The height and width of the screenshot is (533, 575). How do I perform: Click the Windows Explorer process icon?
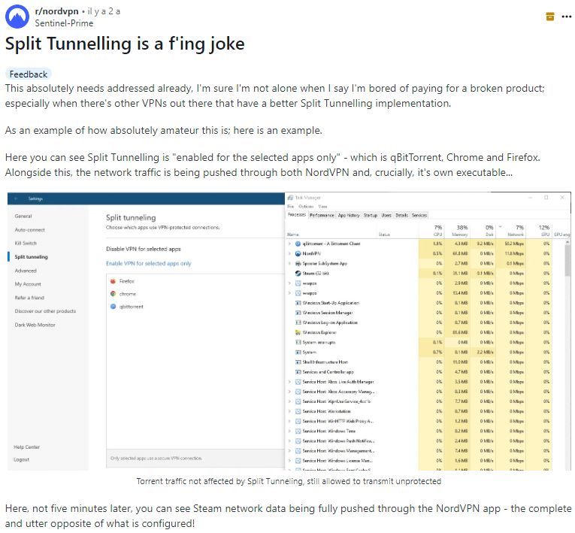point(298,332)
